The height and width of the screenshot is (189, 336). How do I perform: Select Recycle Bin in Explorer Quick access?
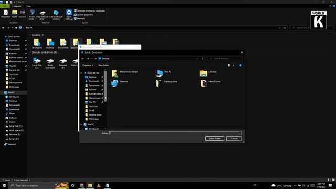pyautogui.click(x=13, y=70)
